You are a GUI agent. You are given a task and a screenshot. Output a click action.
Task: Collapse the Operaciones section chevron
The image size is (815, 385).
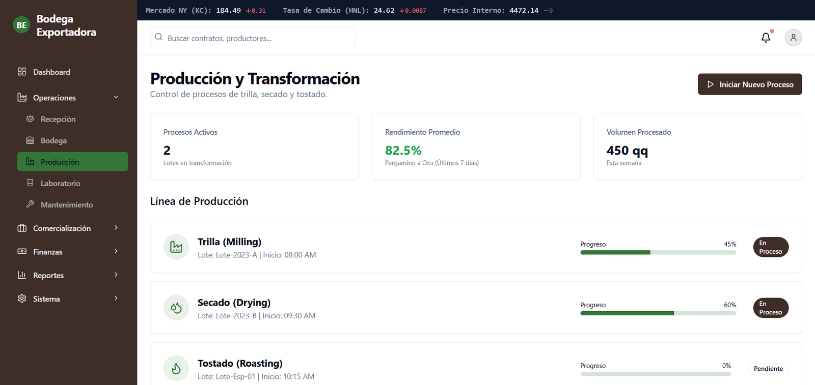pos(116,97)
